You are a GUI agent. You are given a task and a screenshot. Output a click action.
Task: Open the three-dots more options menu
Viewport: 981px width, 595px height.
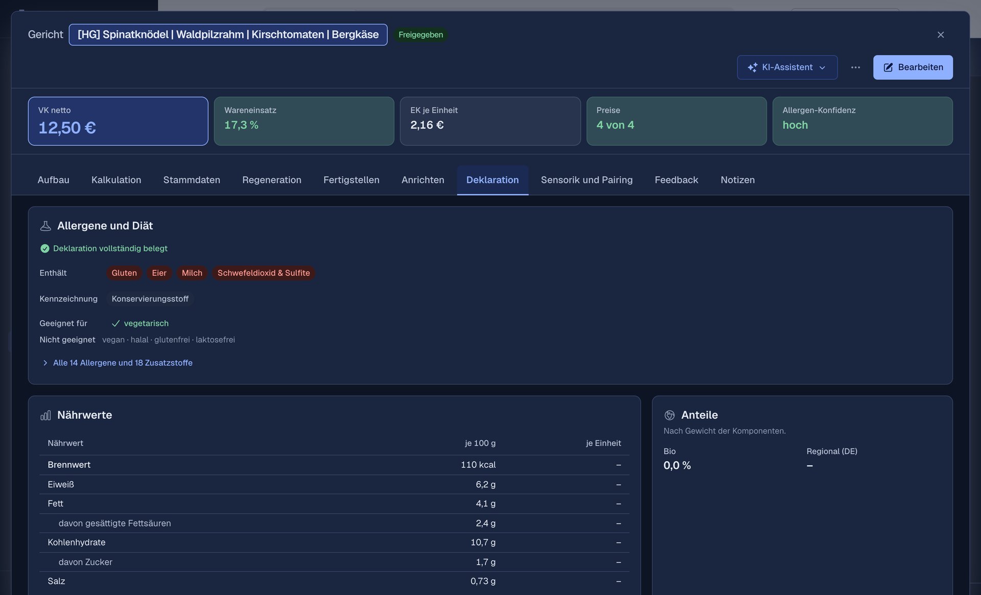point(855,67)
